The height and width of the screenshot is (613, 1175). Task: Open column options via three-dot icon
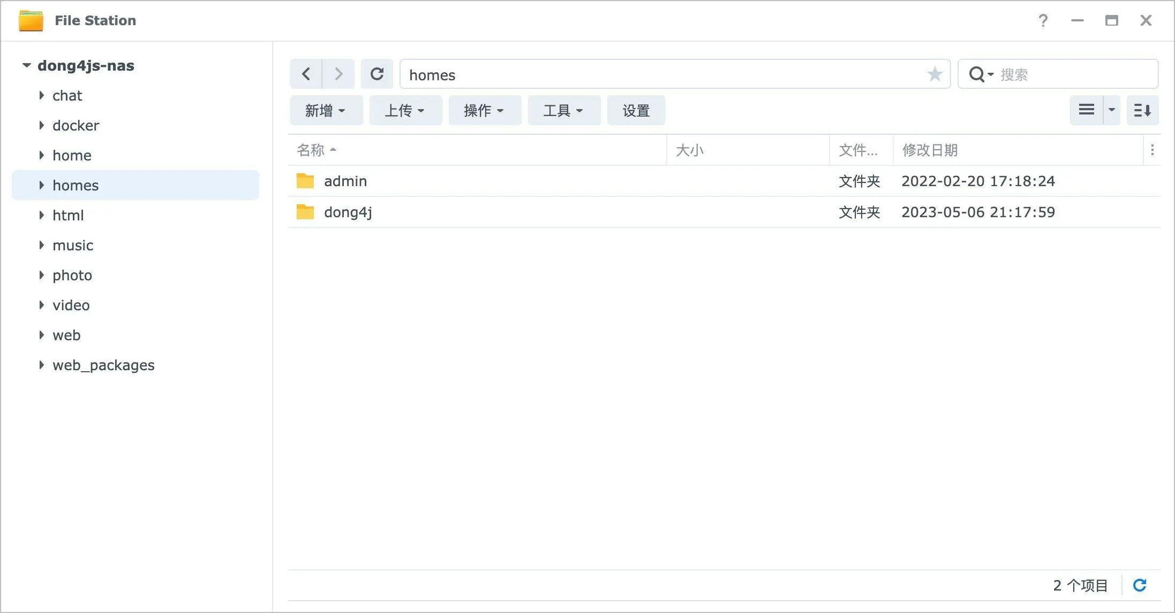[x=1152, y=150]
